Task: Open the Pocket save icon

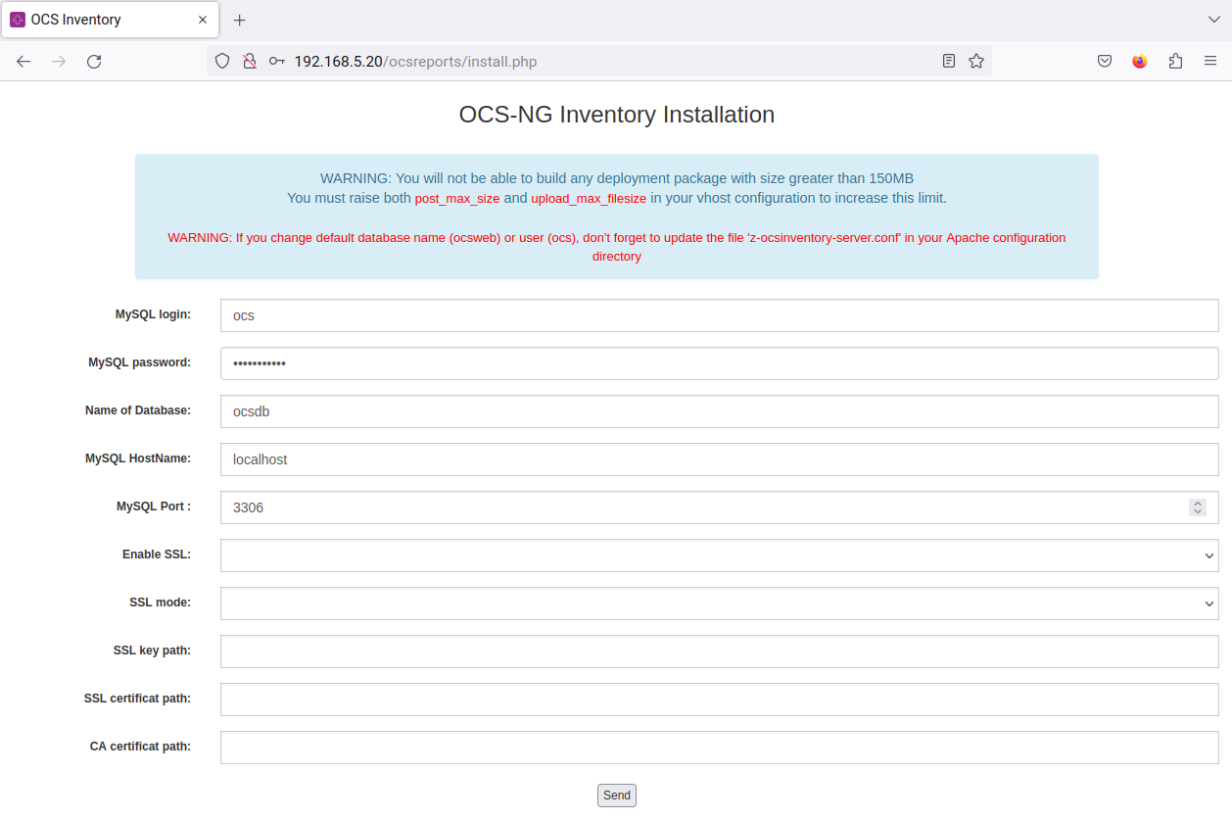Action: 1104,61
